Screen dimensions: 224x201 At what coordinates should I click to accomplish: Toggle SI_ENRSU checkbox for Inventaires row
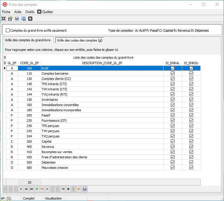(x=191, y=100)
